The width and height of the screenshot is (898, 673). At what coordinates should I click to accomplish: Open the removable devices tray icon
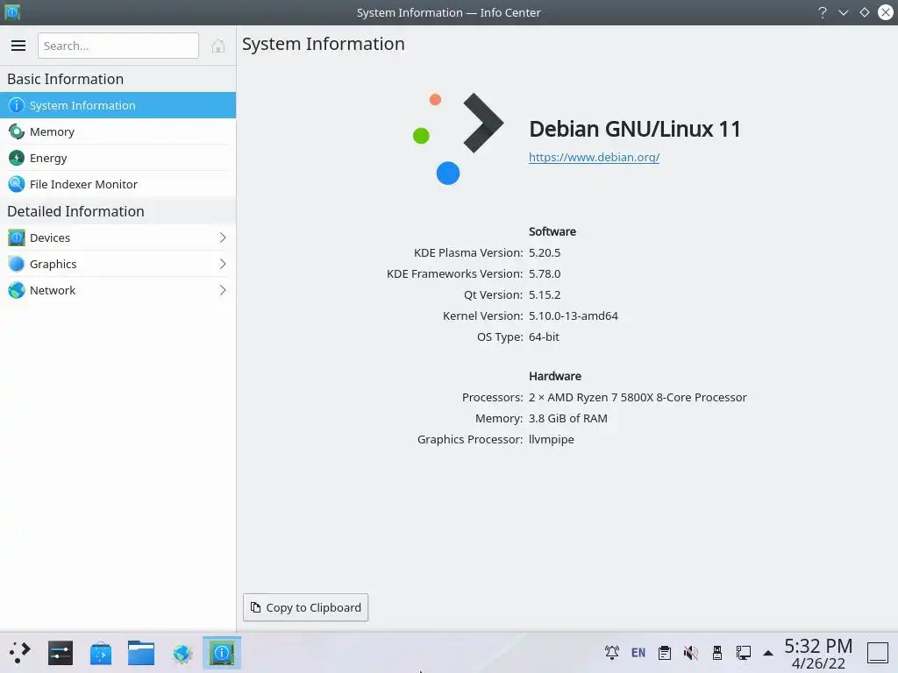tap(717, 652)
